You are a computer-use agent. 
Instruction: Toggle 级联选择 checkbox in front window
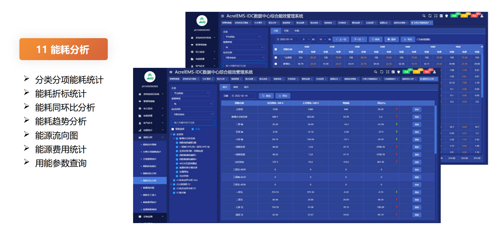(173, 129)
